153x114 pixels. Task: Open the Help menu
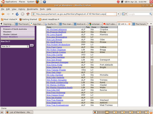pyautogui.click(x=49, y=9)
